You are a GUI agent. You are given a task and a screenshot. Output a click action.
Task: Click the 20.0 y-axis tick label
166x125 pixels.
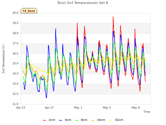click(16, 13)
